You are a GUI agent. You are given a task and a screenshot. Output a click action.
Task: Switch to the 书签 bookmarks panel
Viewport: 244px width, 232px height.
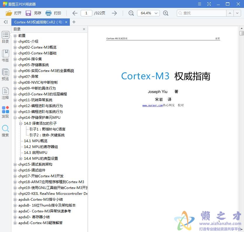pos(5,55)
